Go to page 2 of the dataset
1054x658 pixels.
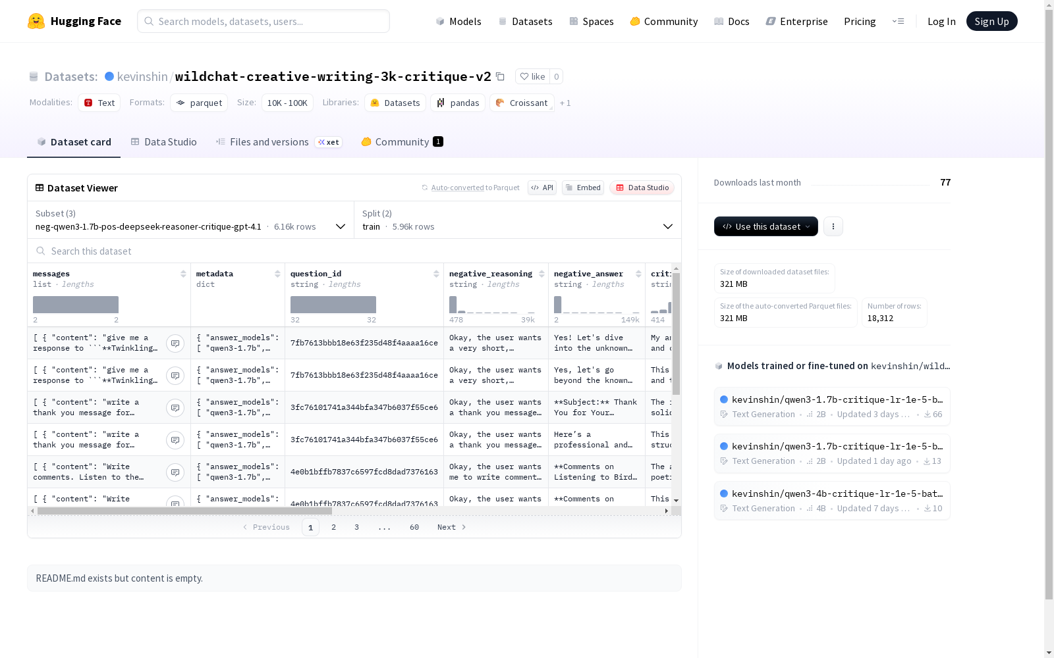coord(334,527)
